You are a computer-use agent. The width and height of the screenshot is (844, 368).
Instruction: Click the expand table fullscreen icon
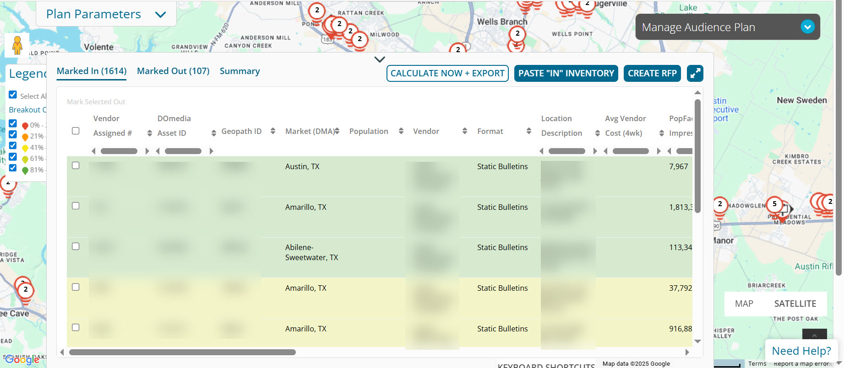(695, 73)
